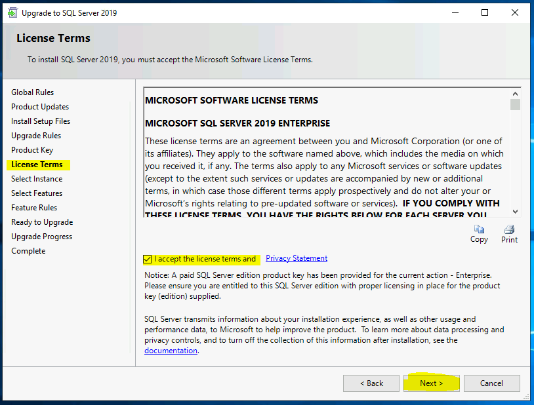The image size is (534, 405).
Task: Cancel the SQL Server upgrade
Action: (492, 383)
